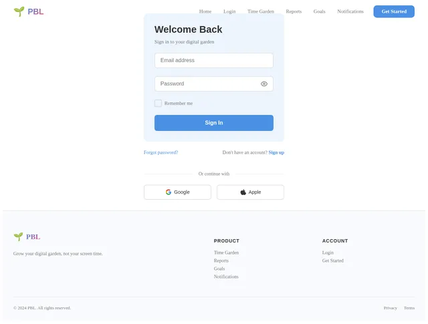Open the footer Time Garden link
428x324 pixels.
point(226,253)
